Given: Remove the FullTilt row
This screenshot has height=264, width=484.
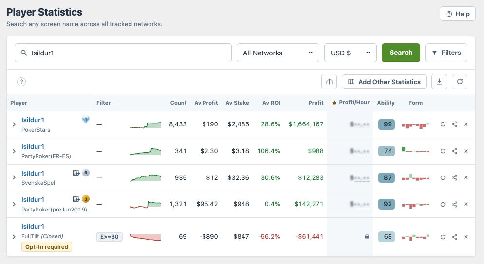Looking at the screenshot, I should point(466,237).
